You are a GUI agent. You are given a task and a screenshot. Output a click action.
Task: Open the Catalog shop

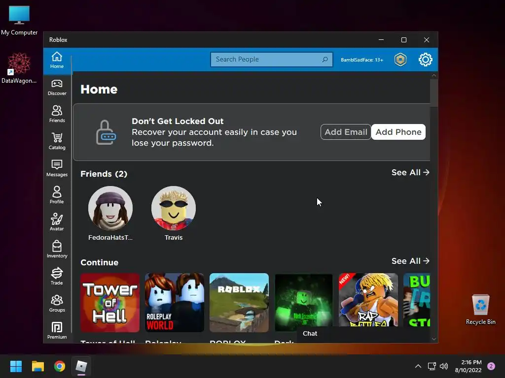click(57, 141)
